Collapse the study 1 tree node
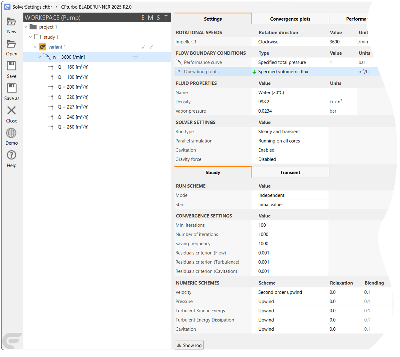Viewport: 400px width, 357px height. [x=31, y=37]
